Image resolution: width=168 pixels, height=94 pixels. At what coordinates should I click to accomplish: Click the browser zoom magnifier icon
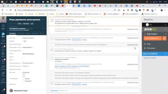click(115, 10)
